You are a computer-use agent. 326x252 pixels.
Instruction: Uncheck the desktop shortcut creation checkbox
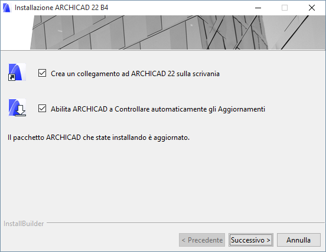tap(42, 73)
